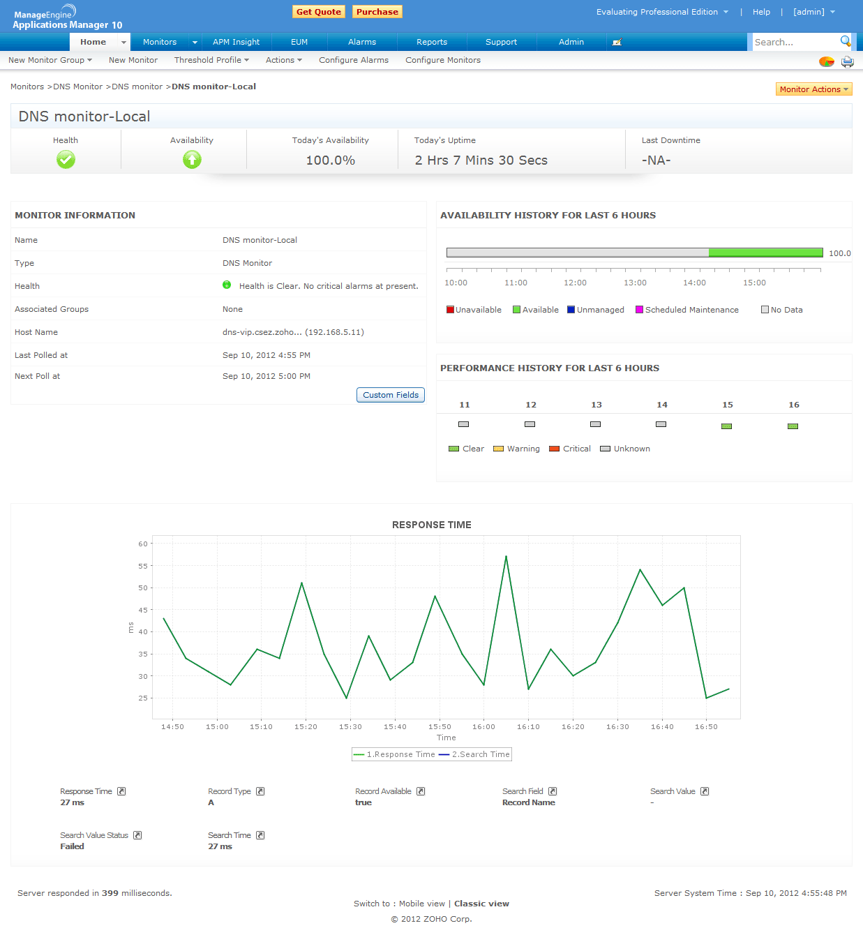The image size is (863, 928).
Task: Click the printer icon
Action: [x=847, y=61]
